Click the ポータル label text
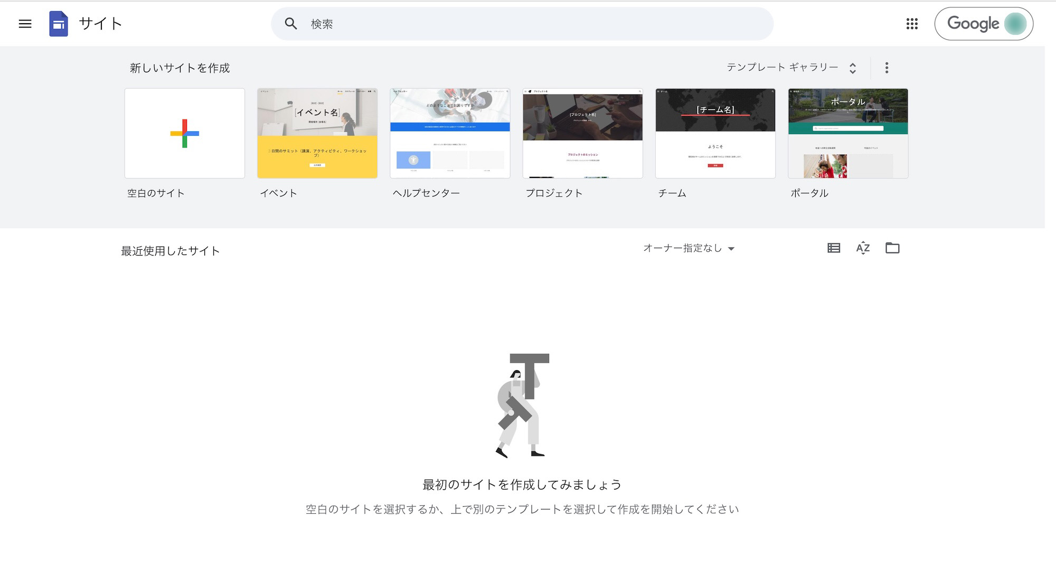The width and height of the screenshot is (1056, 576). 809,193
